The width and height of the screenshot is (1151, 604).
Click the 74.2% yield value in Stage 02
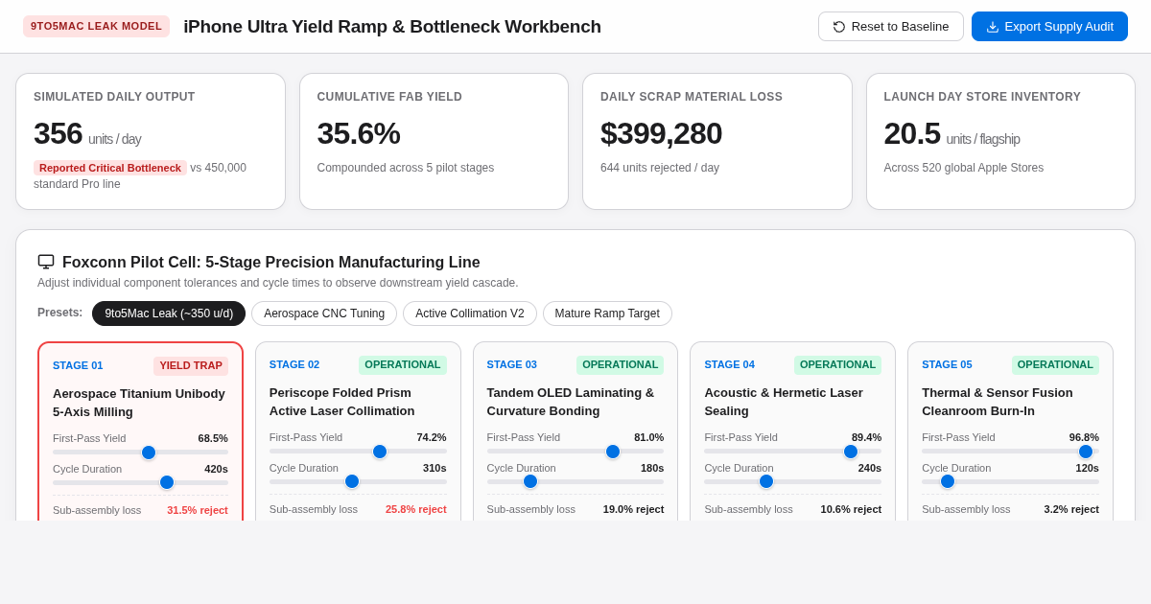click(432, 437)
